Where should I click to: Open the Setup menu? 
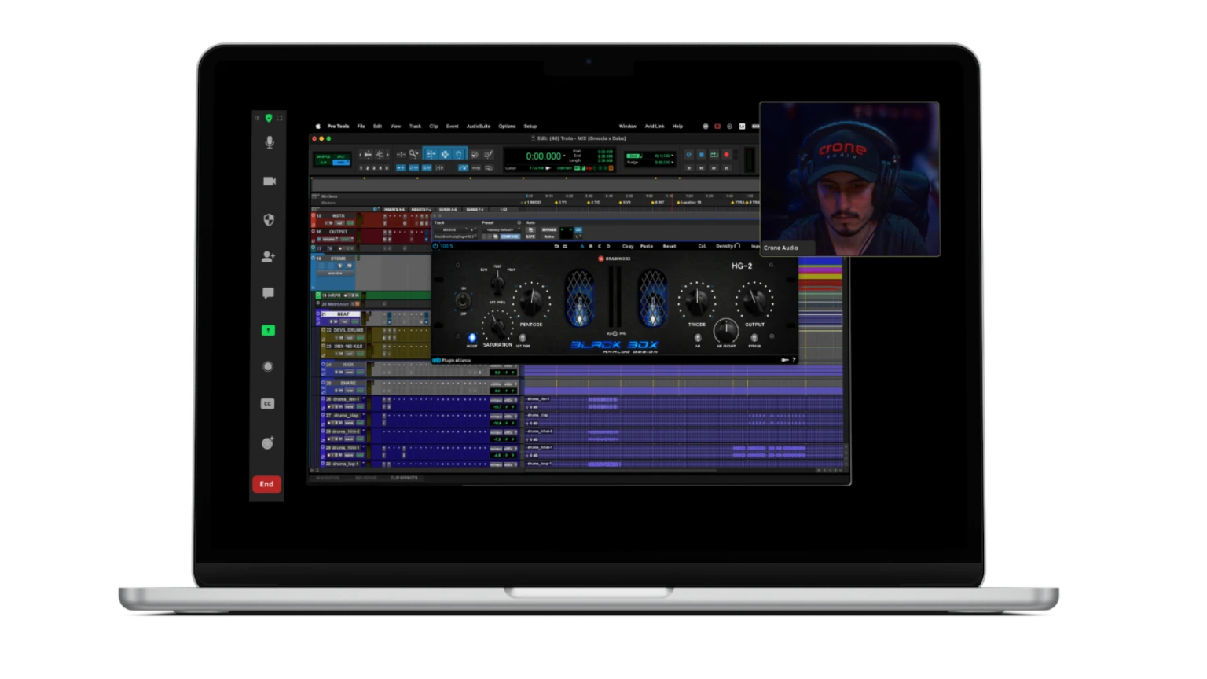point(530,126)
